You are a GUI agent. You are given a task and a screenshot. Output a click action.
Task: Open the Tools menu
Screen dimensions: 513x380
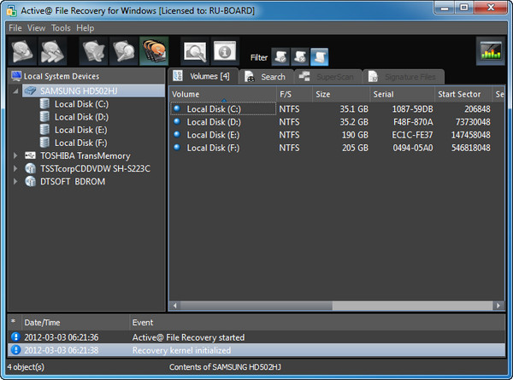tap(61, 28)
